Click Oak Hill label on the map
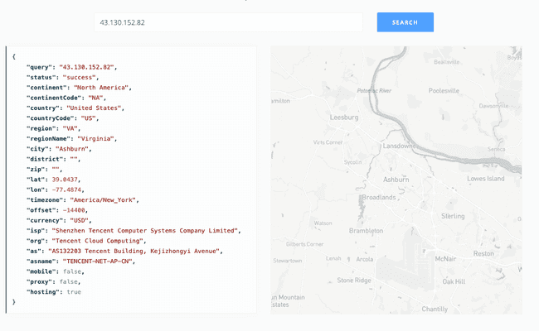539x331 pixels. tap(454, 281)
